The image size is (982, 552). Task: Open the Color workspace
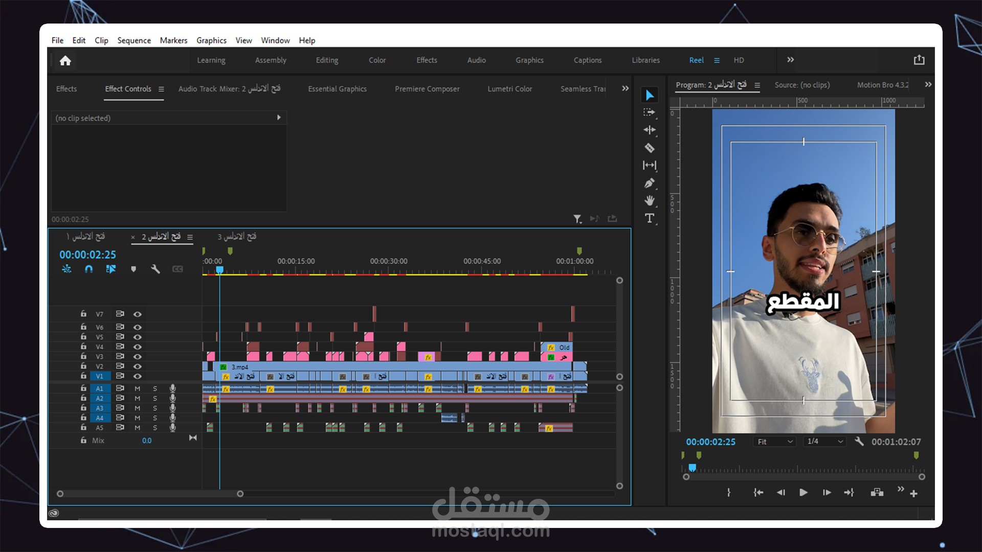point(377,60)
